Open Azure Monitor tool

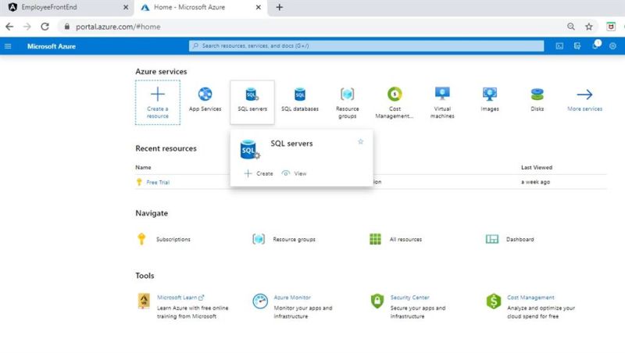click(291, 298)
